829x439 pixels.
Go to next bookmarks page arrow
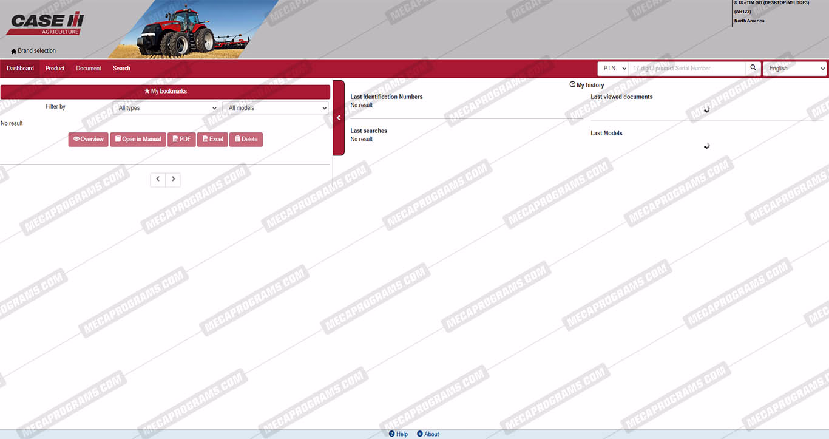[x=174, y=179]
